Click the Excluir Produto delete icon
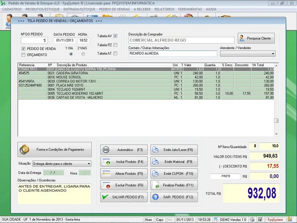 [106, 185]
